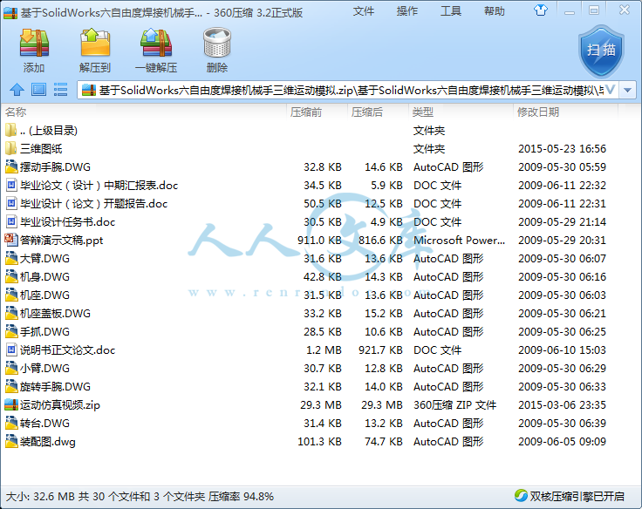The image size is (642, 509).
Task: Click date 2015-05-23 16:56 cell
Action: pyautogui.click(x=562, y=148)
